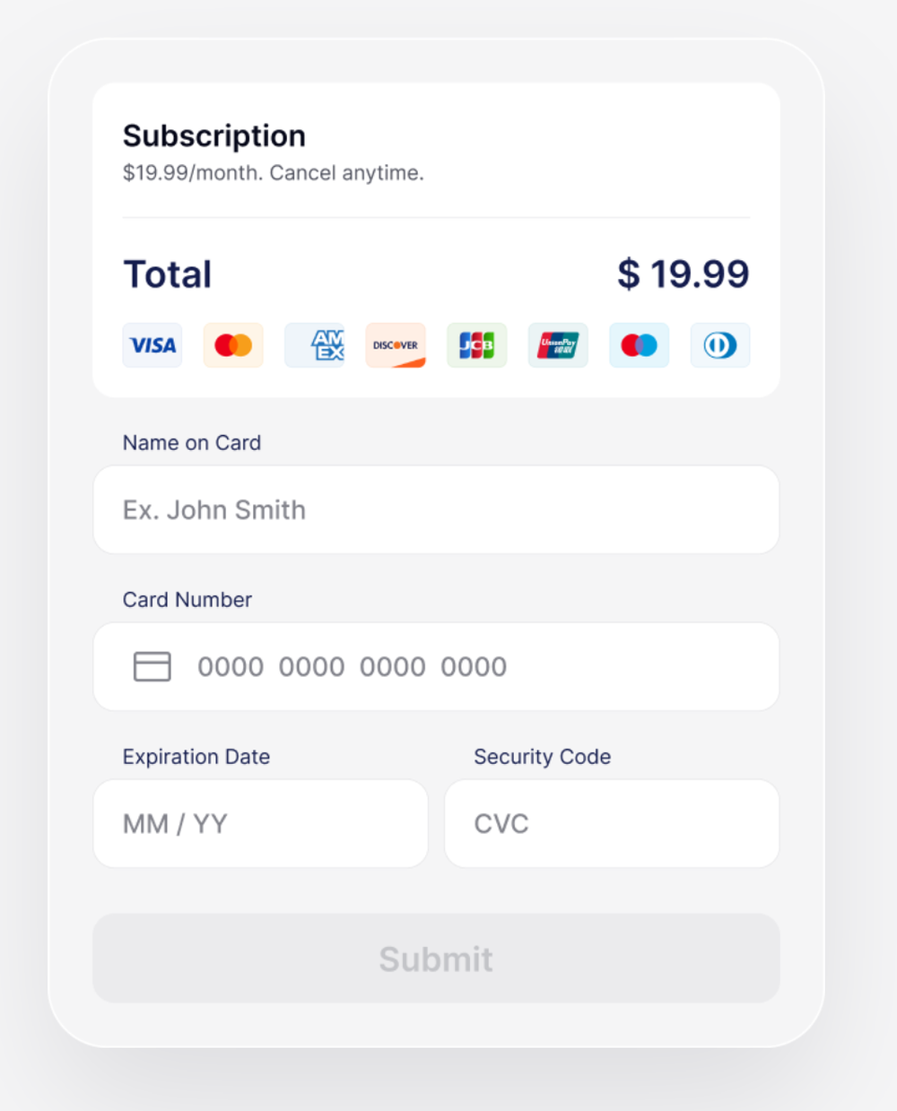Viewport: 897px width, 1111px height.
Task: Select the Mastercard payment icon
Action: (x=232, y=345)
